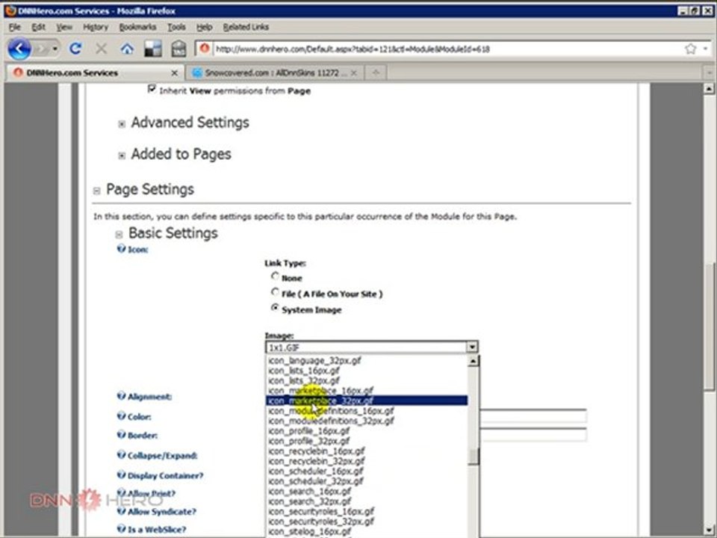717x538 pixels.
Task: Select System Image link type radio
Action: [275, 309]
